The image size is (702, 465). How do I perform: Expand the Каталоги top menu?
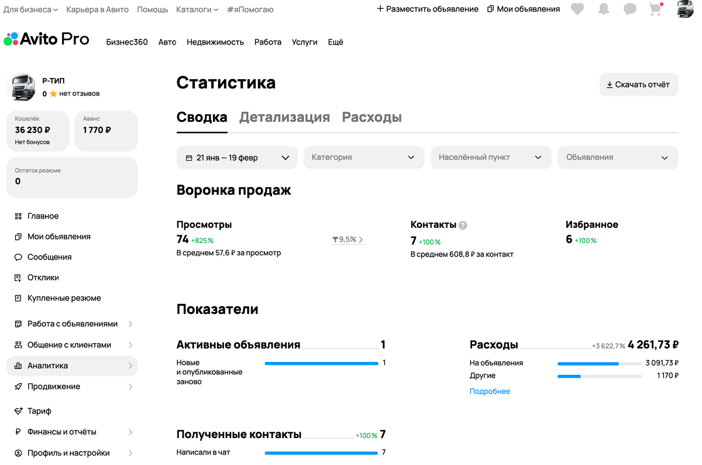click(197, 9)
